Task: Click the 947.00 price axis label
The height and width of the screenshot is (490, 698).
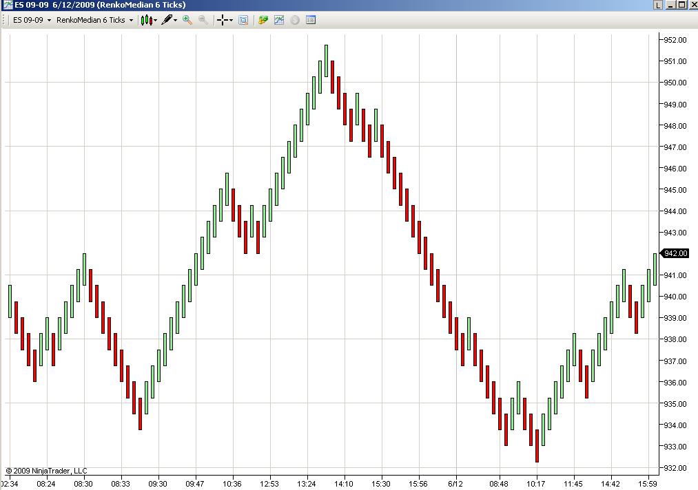Action: point(675,147)
